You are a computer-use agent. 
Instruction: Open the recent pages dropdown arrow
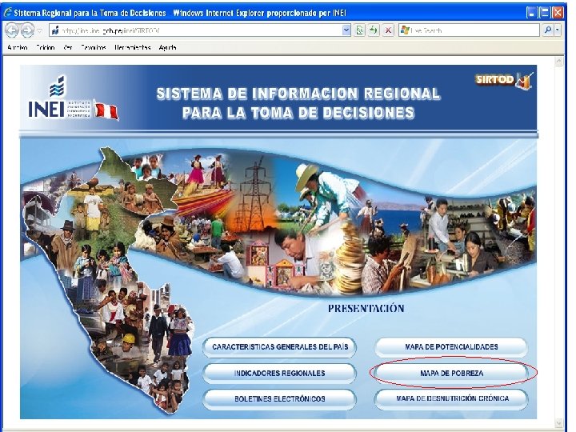click(40, 30)
